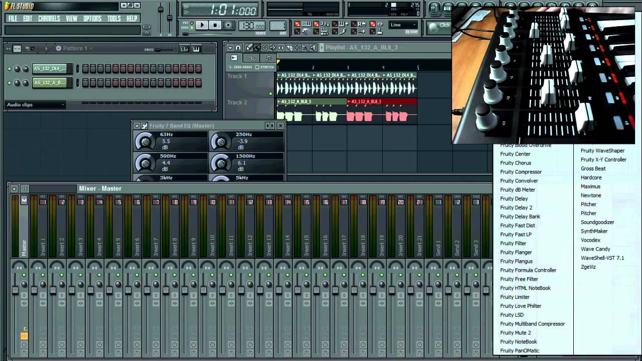Screen dimensions: 642x361
Task: Click the R loop recording icon
Action: click(x=362, y=25)
